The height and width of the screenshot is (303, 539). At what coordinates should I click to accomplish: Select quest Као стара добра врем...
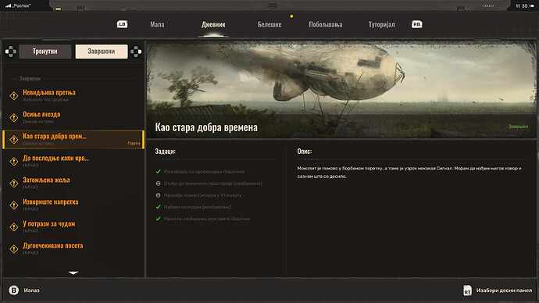73,140
